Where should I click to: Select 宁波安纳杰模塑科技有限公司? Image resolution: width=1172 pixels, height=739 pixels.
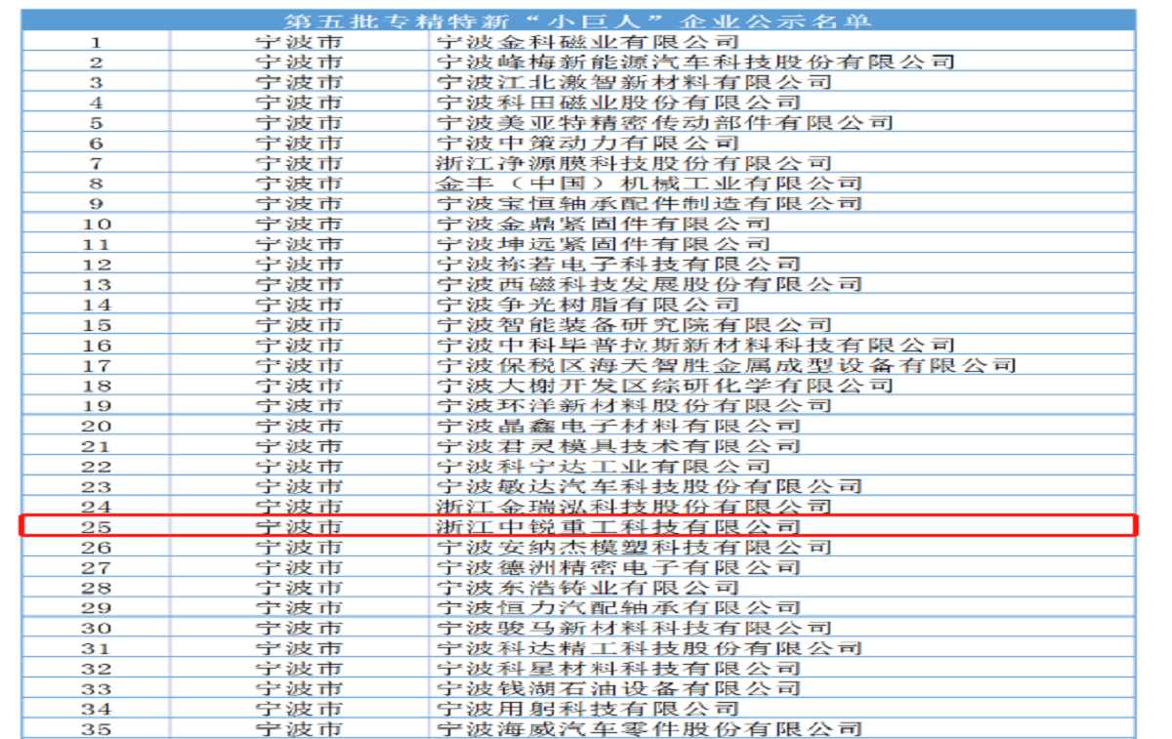634,547
